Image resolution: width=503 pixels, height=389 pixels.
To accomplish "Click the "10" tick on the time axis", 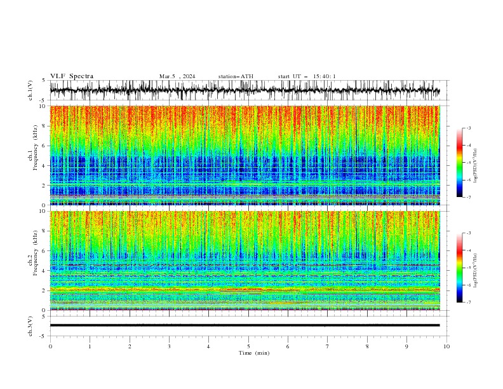I will pos(446,346).
